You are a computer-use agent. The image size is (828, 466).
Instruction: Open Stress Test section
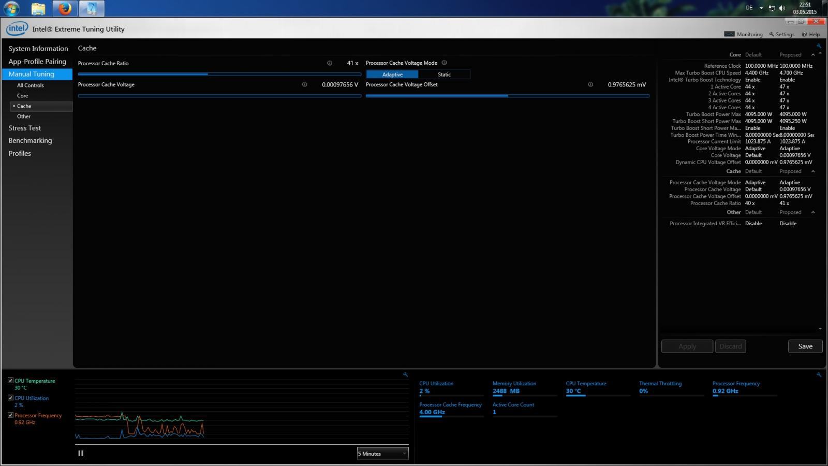[x=24, y=128]
